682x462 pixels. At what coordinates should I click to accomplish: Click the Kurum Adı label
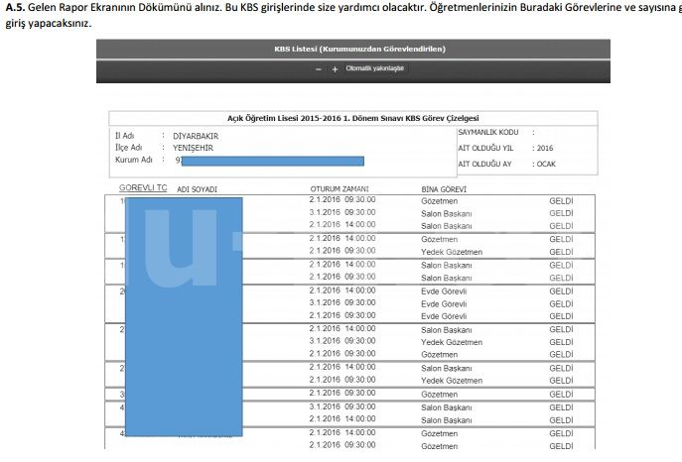point(134,160)
